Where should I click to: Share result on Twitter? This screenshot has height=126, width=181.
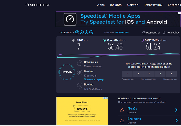82,32
